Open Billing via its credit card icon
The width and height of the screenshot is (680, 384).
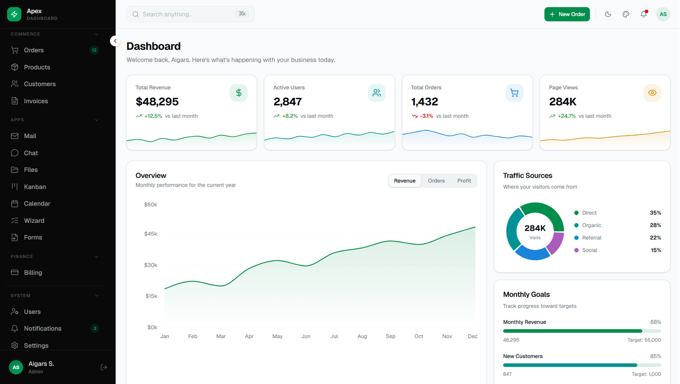click(x=15, y=273)
